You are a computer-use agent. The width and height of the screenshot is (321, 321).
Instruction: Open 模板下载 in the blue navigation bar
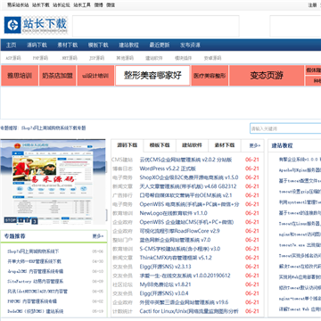98,45
